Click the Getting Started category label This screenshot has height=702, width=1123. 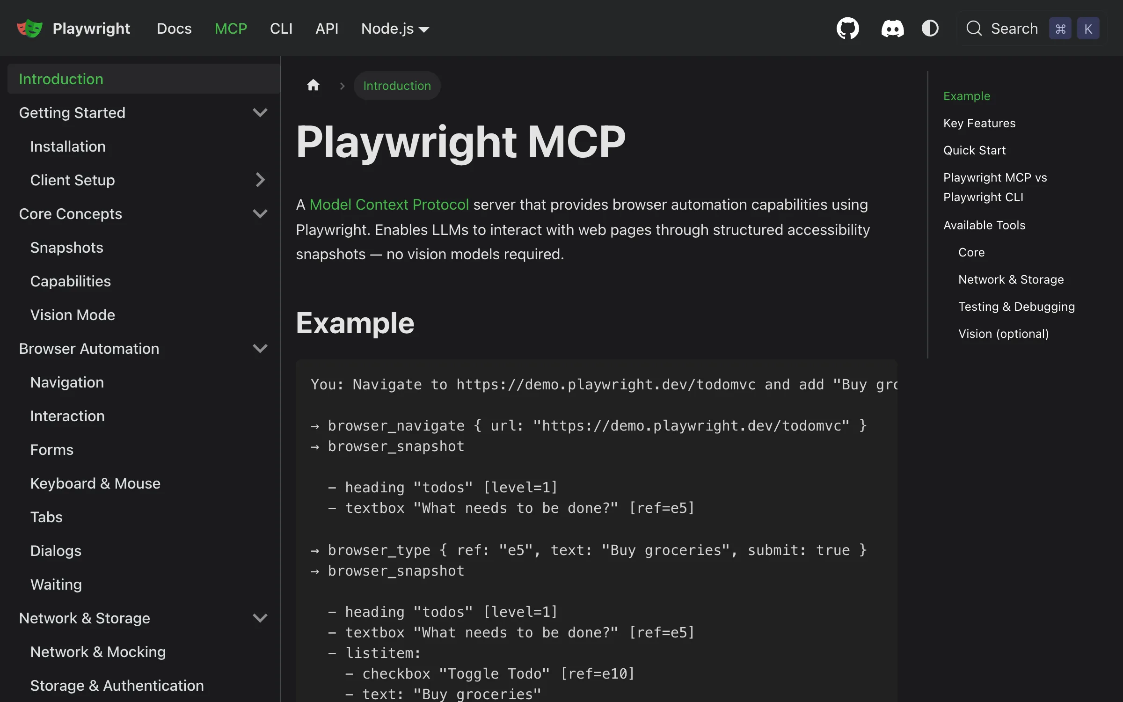coord(72,113)
